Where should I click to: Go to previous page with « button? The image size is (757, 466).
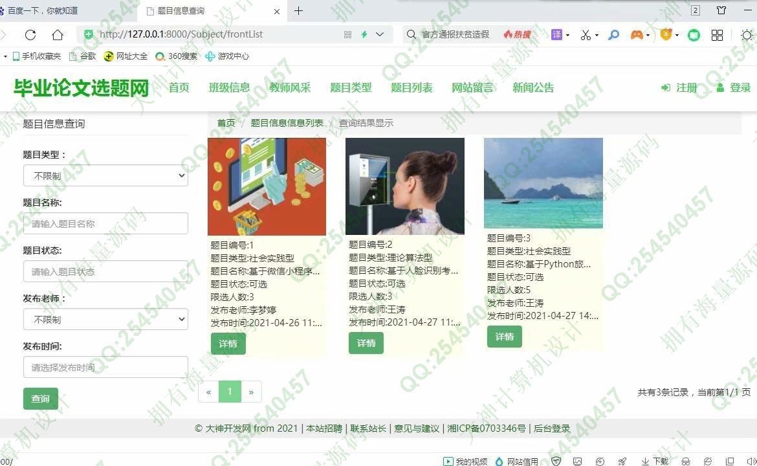point(208,392)
